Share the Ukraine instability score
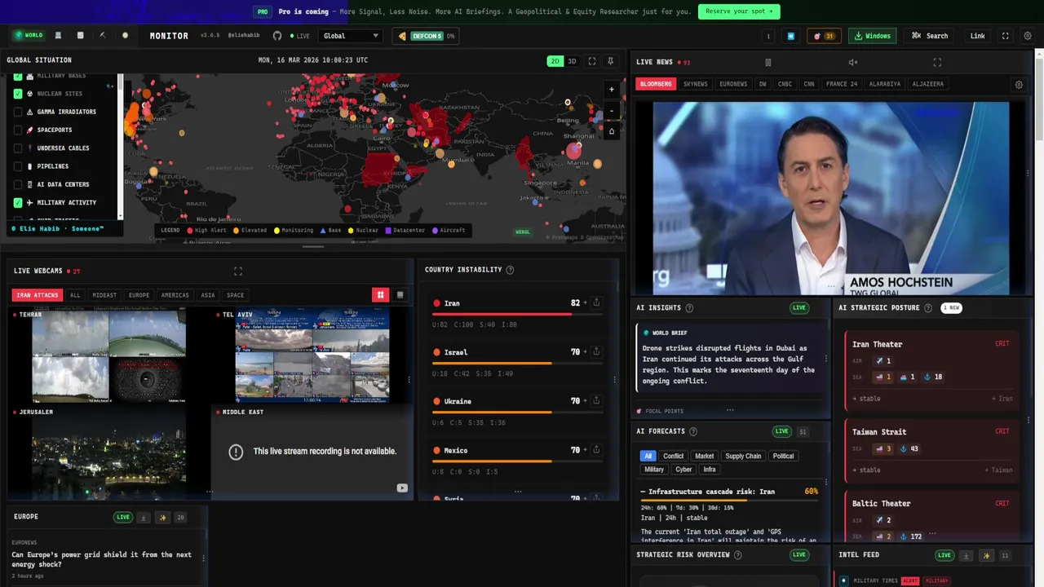Viewport: 1044px width, 587px height. 596,400
